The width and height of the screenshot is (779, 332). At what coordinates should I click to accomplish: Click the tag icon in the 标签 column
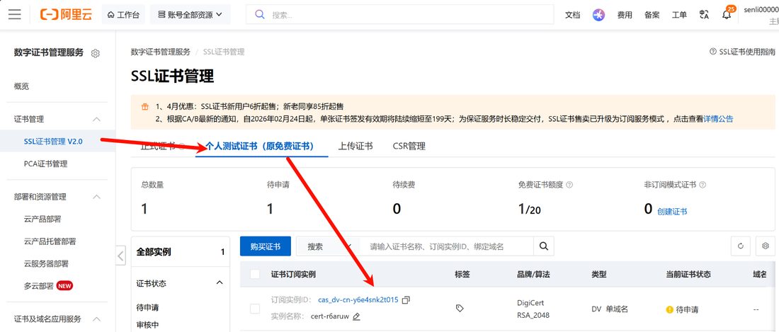point(460,308)
